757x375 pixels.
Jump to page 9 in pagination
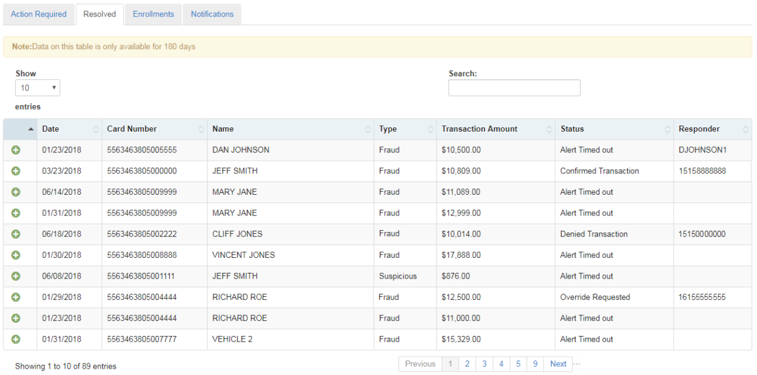[535, 364]
